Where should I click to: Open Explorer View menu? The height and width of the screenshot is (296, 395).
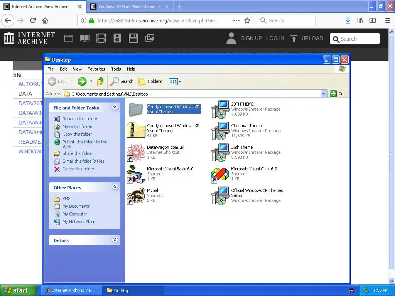pos(77,69)
